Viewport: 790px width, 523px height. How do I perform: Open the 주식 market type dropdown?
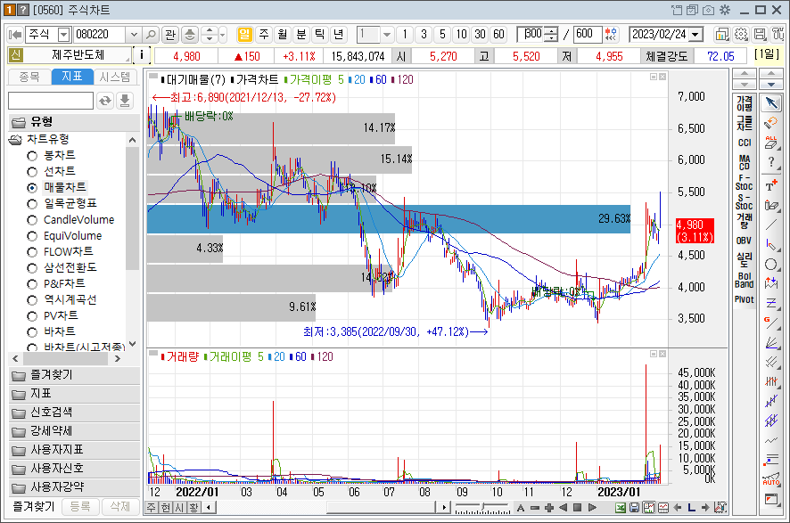(x=63, y=34)
